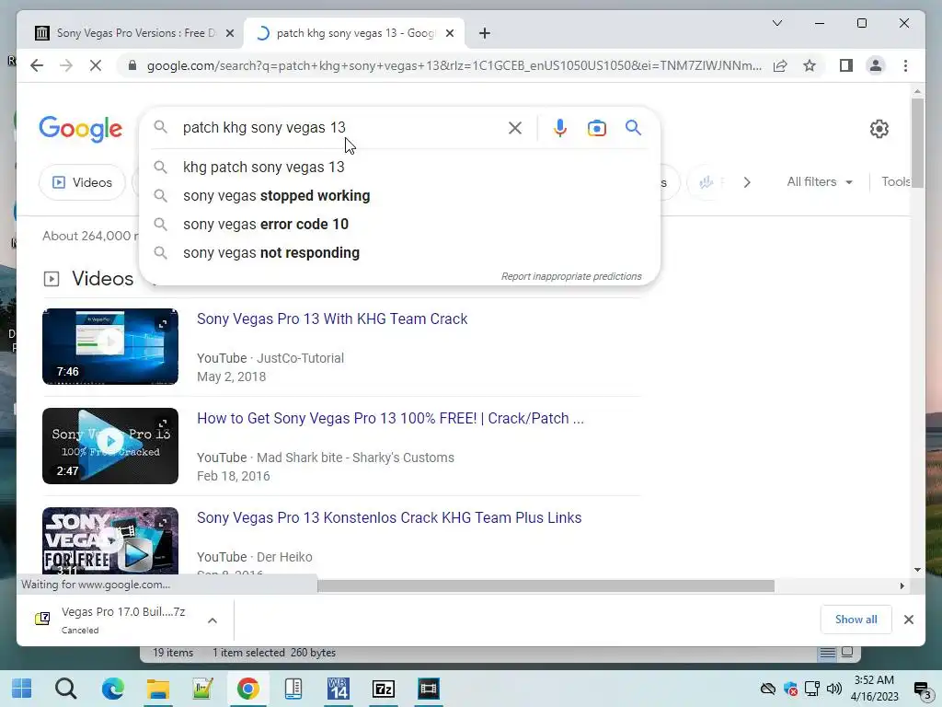Choose suggestion khg patch sony vegas 13
The image size is (942, 707).
(399, 168)
